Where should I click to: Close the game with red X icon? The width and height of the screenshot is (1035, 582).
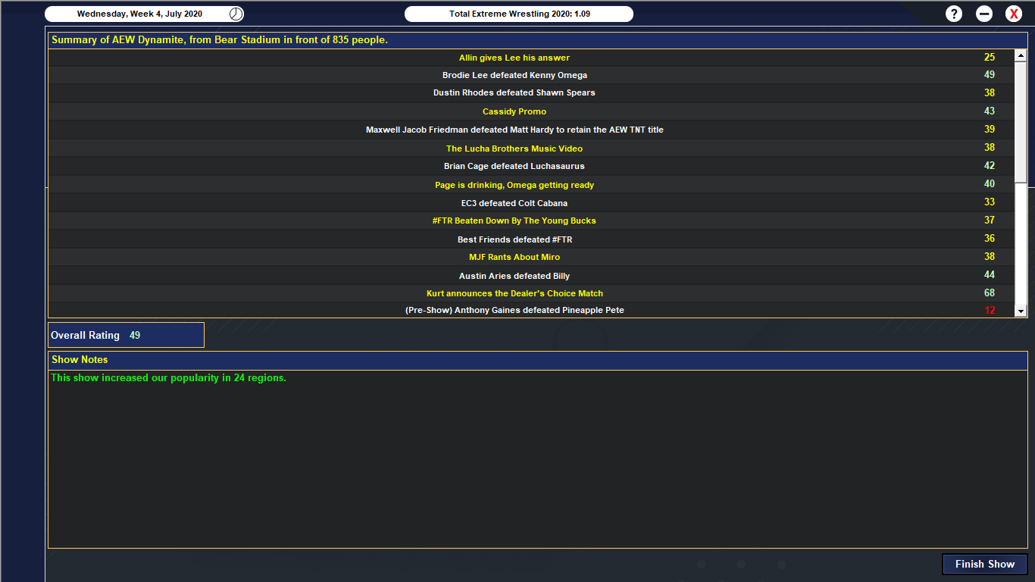pyautogui.click(x=1014, y=14)
